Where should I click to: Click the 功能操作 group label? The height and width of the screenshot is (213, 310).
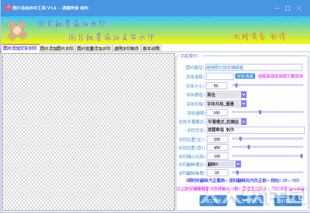190,56
